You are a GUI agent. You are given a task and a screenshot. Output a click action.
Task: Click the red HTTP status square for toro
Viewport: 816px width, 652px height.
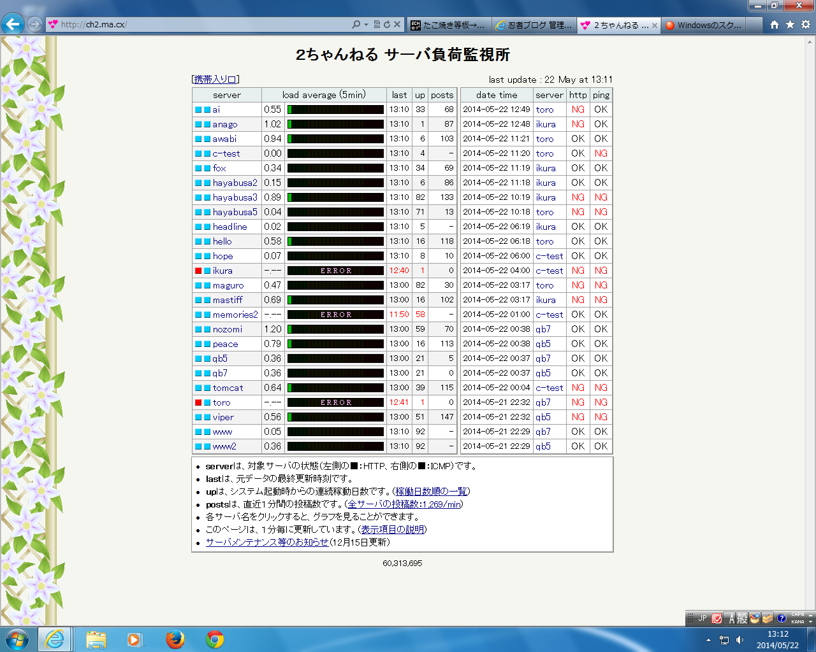(x=198, y=402)
